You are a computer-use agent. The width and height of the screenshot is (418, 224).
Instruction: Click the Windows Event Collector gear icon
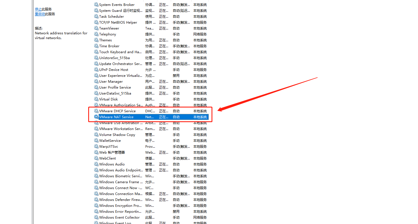tap(96, 218)
